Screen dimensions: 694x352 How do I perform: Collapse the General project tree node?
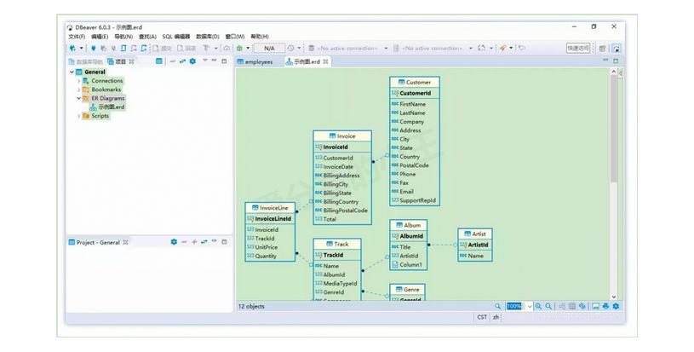point(72,72)
